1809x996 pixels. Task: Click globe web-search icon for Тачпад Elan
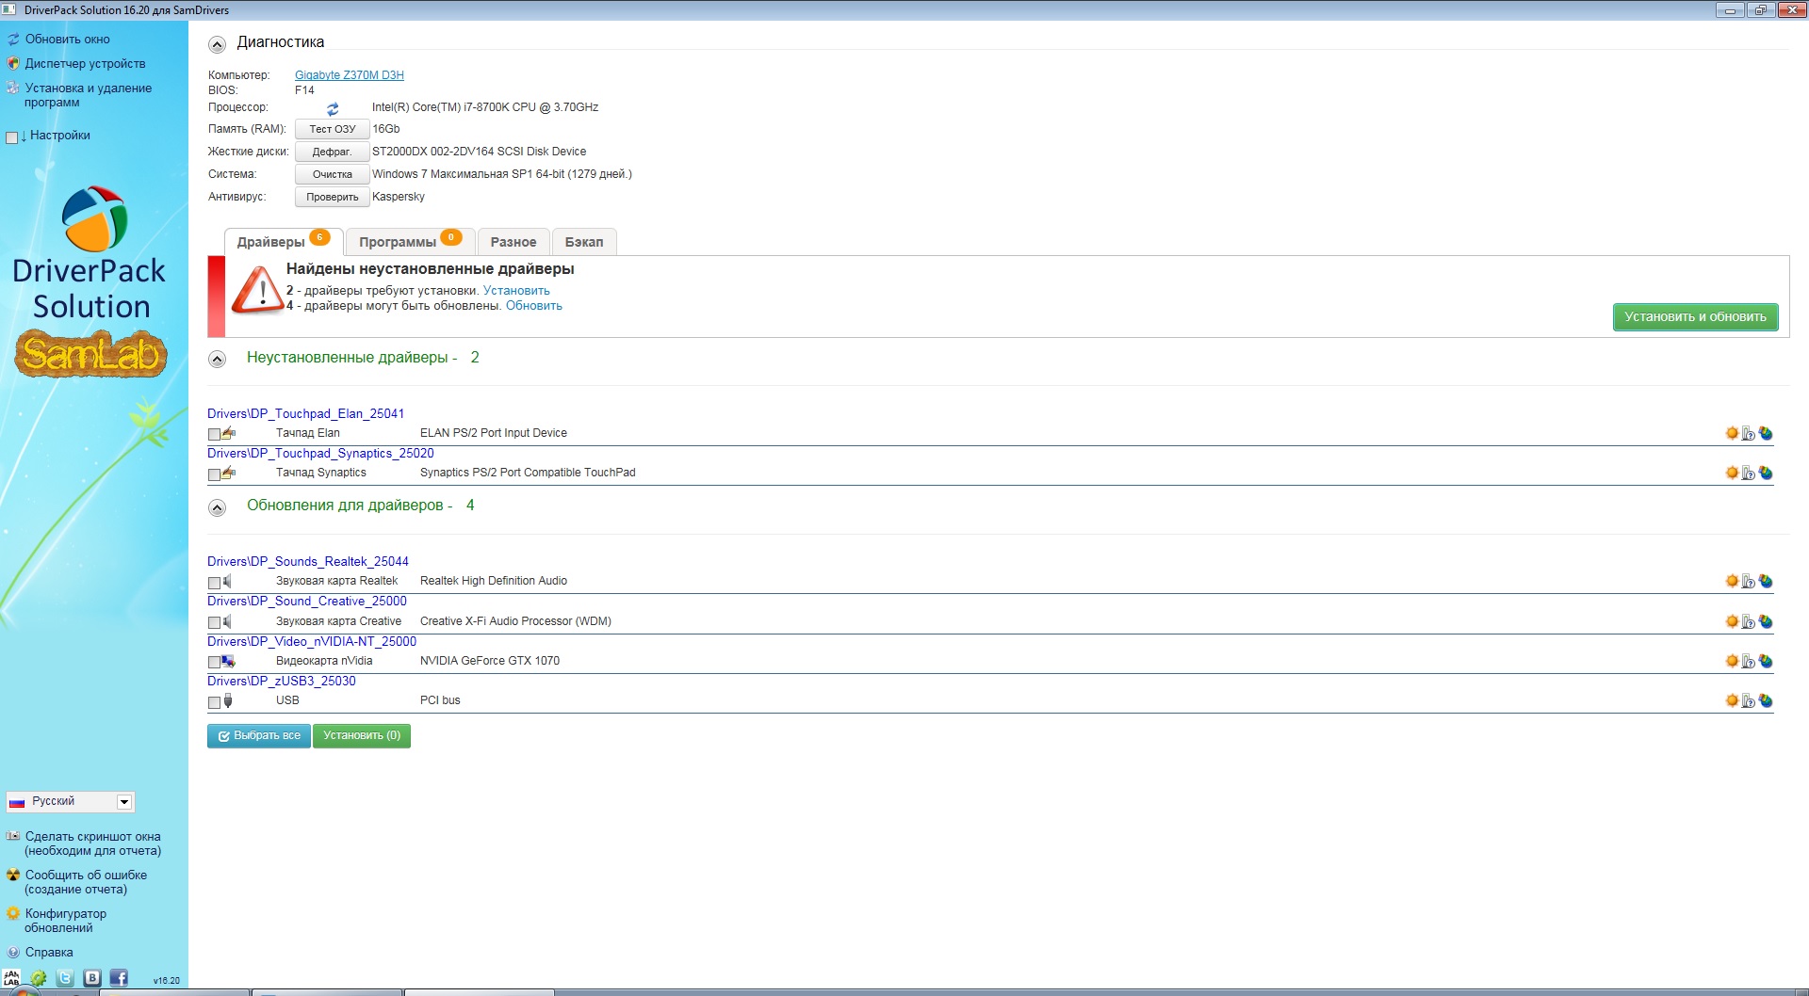coord(1766,433)
